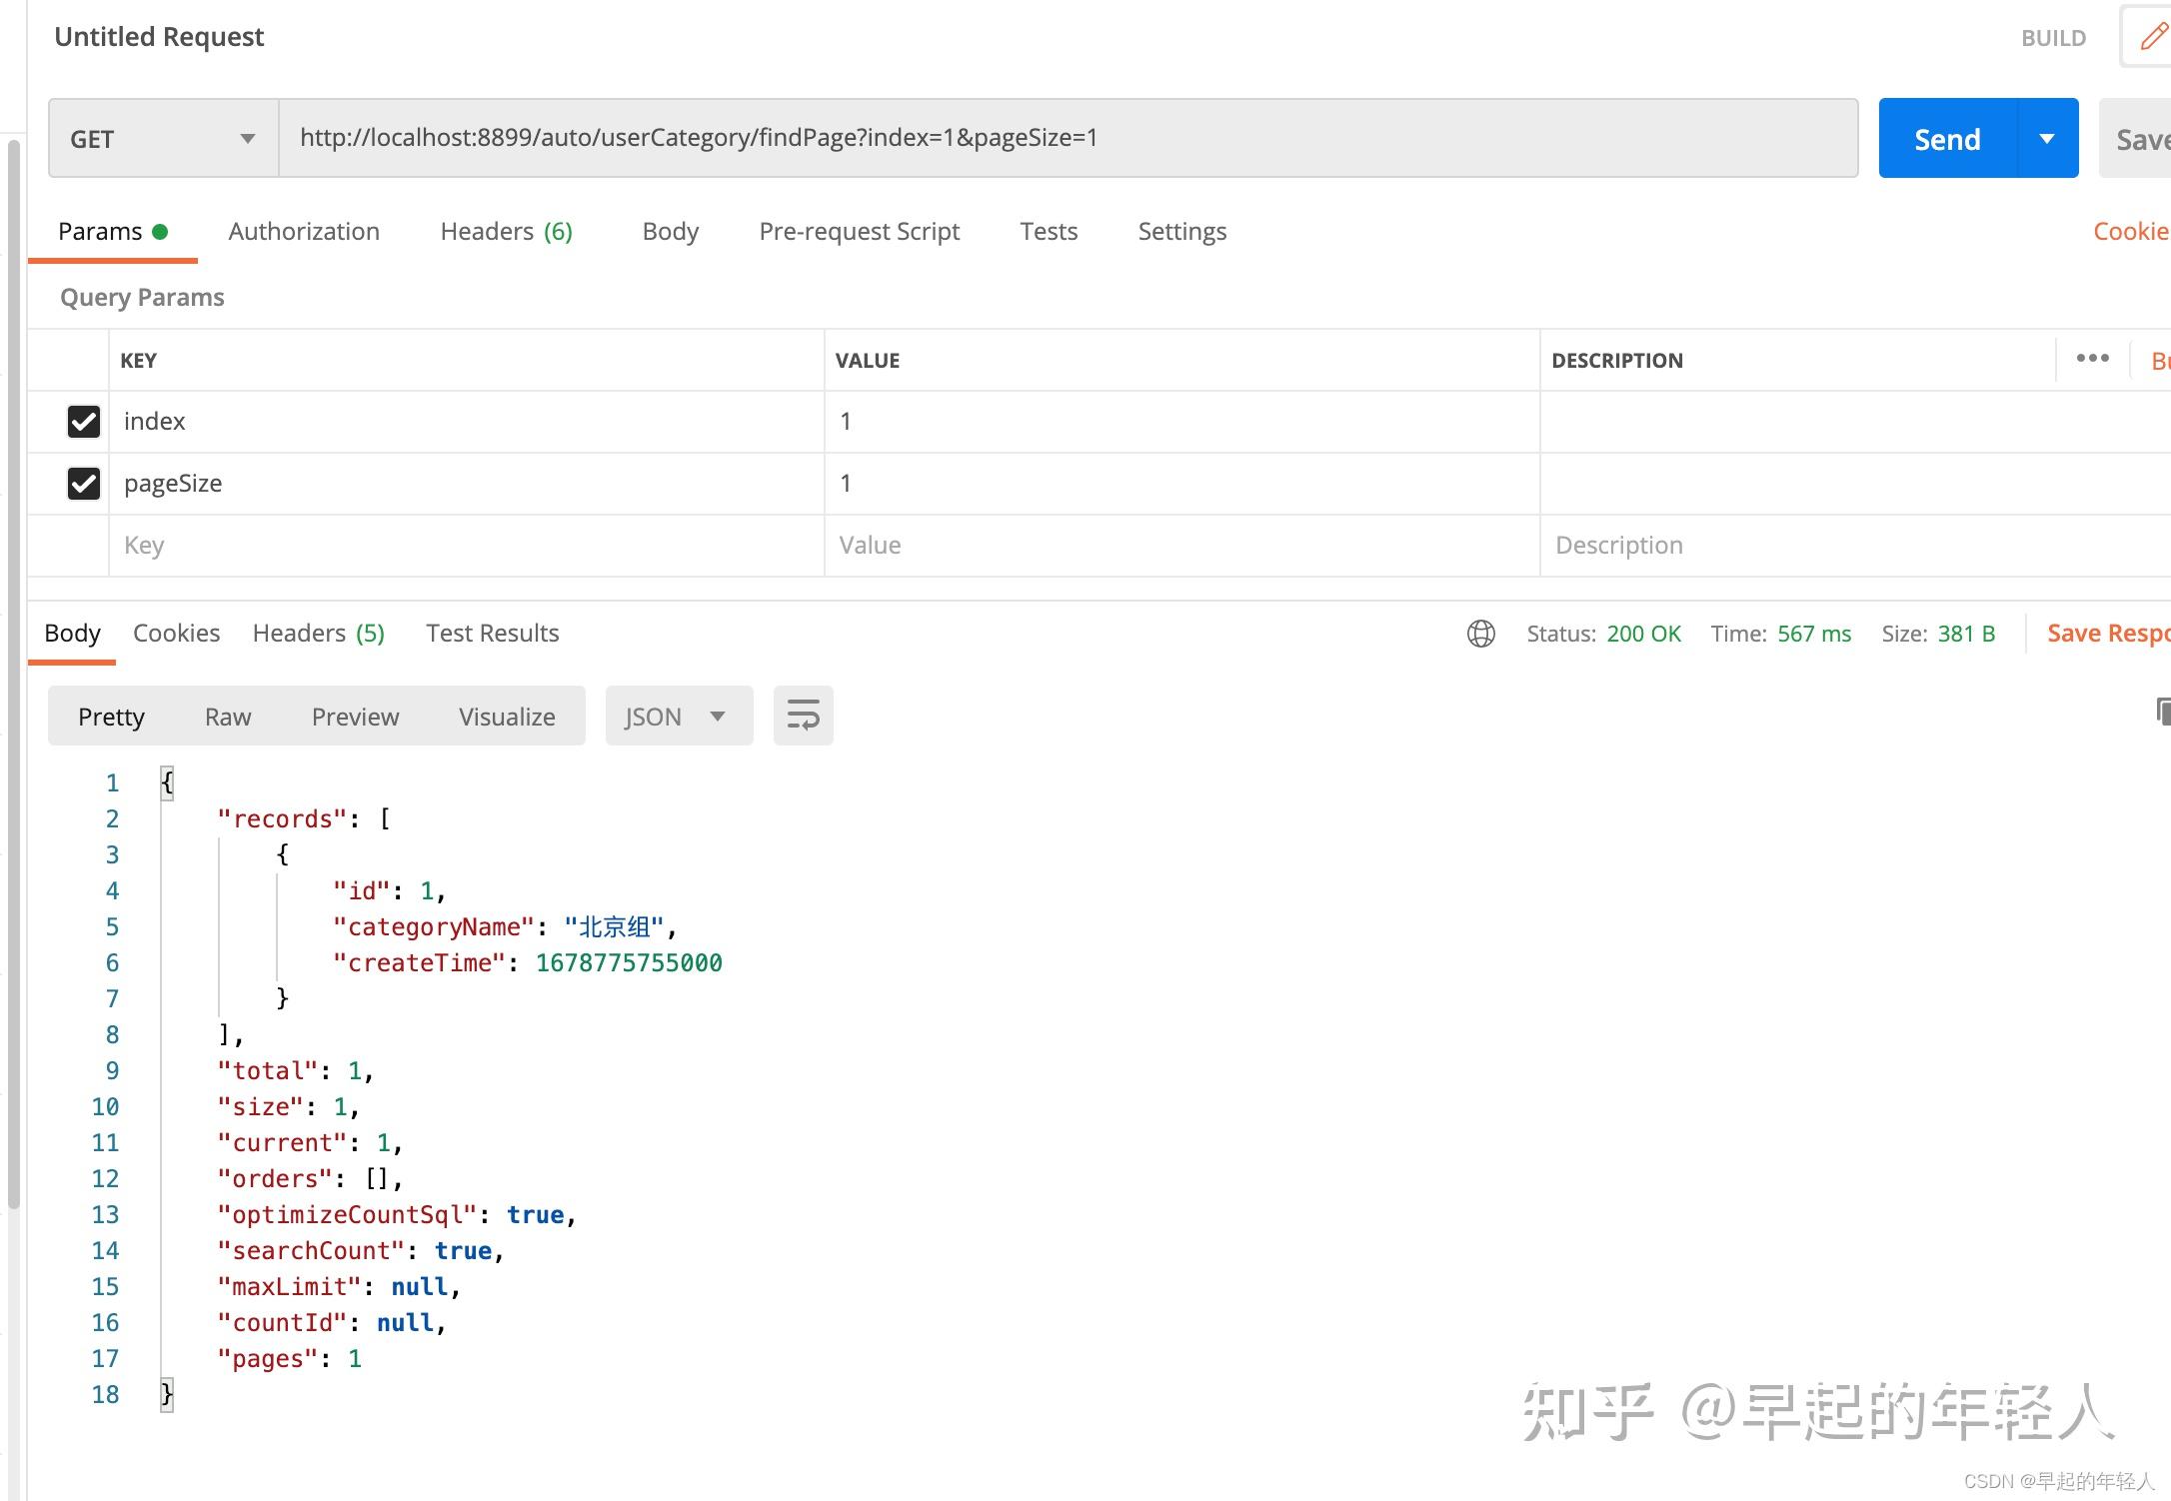
Task: Select the Pretty response view
Action: coord(111,717)
